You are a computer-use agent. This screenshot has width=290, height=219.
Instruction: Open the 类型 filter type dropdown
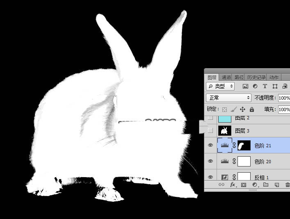[220, 87]
